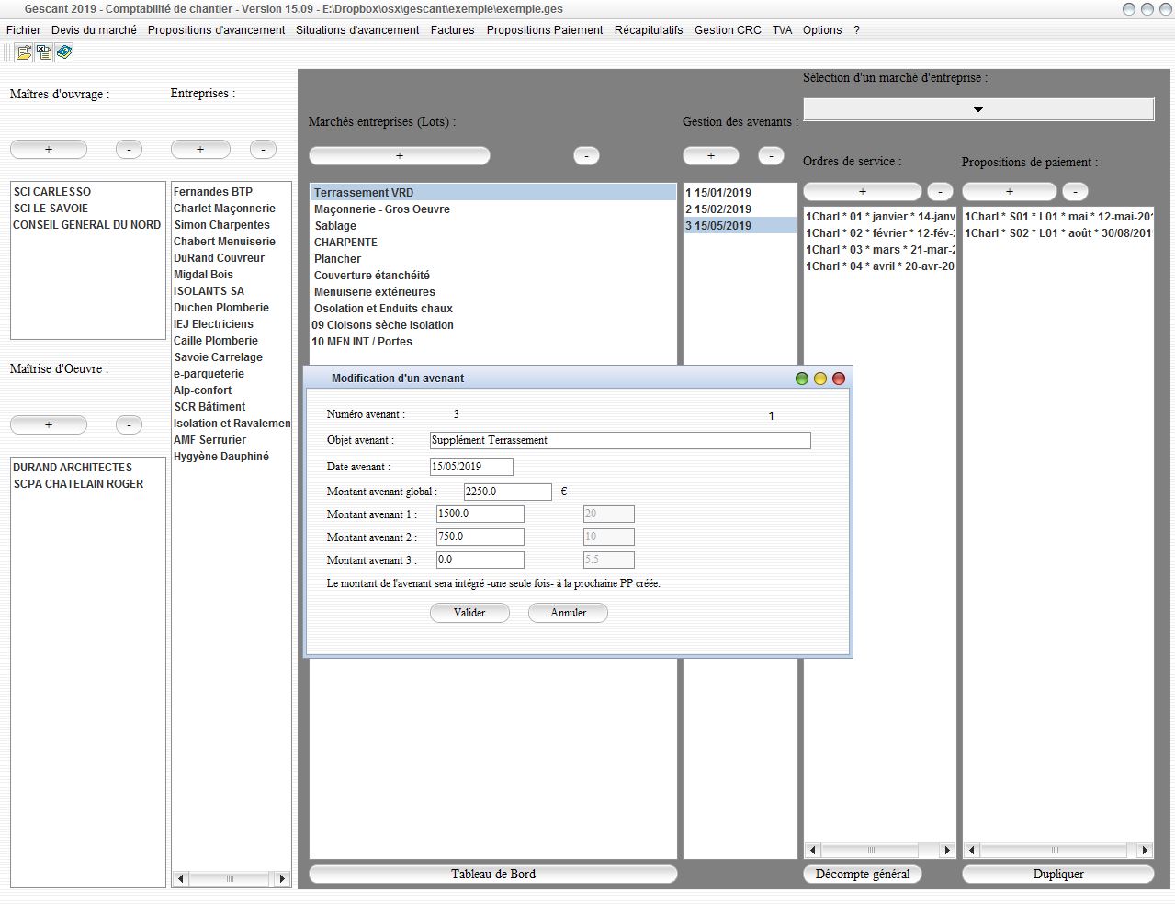The height and width of the screenshot is (904, 1175).
Task: Open the Fichier menu
Action: coord(24,30)
